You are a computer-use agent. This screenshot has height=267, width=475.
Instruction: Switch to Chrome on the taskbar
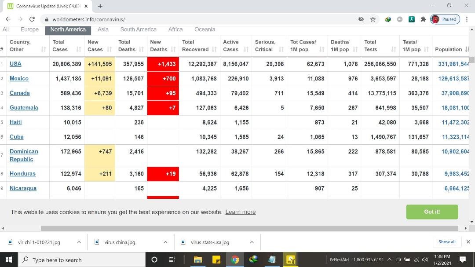coord(235,260)
